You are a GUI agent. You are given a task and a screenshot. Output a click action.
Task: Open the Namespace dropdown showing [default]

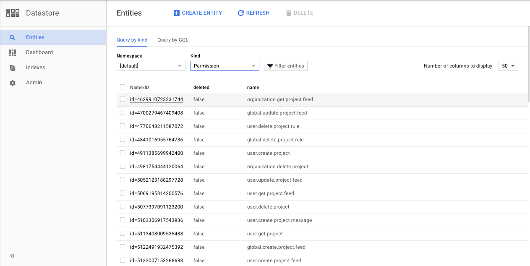tap(151, 66)
